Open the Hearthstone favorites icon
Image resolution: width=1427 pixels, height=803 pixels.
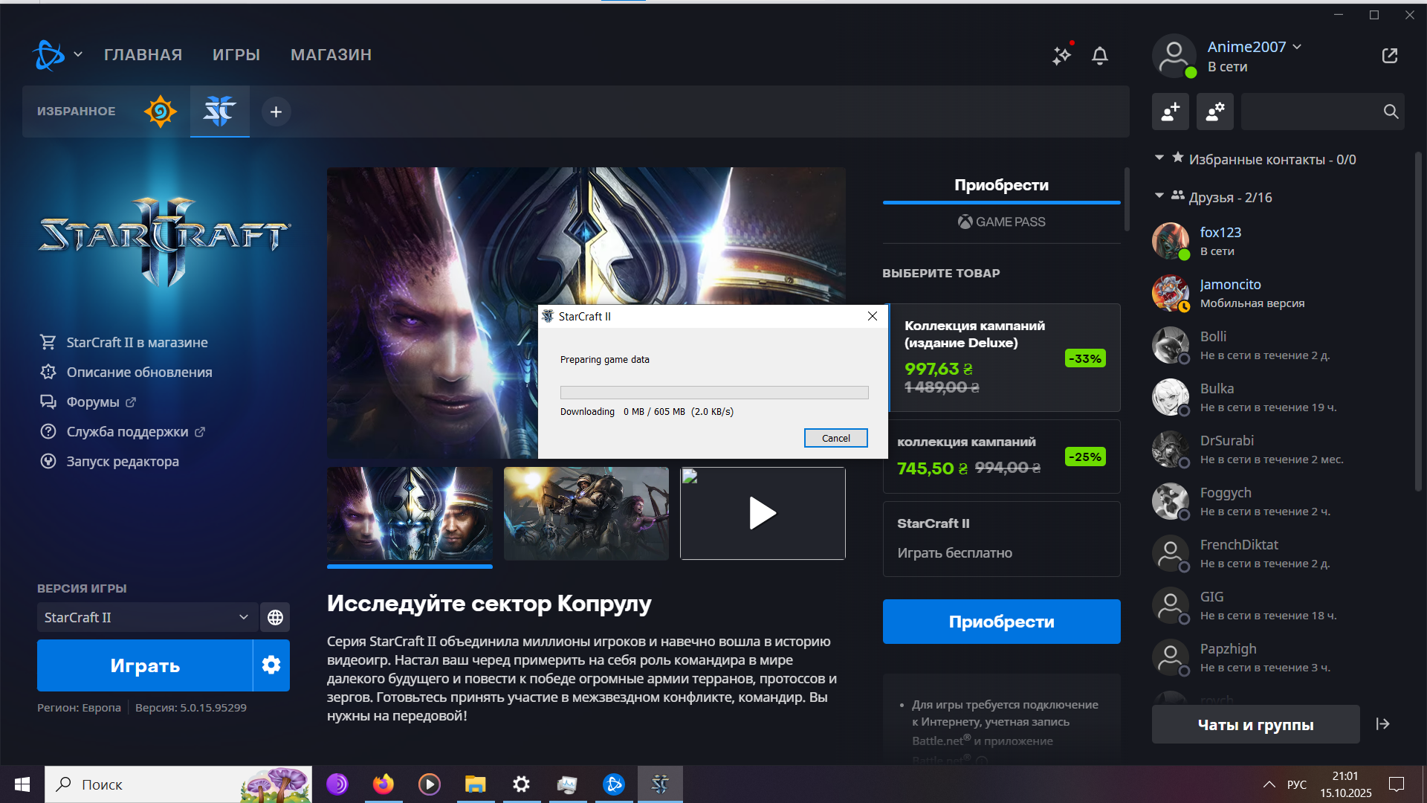point(160,112)
